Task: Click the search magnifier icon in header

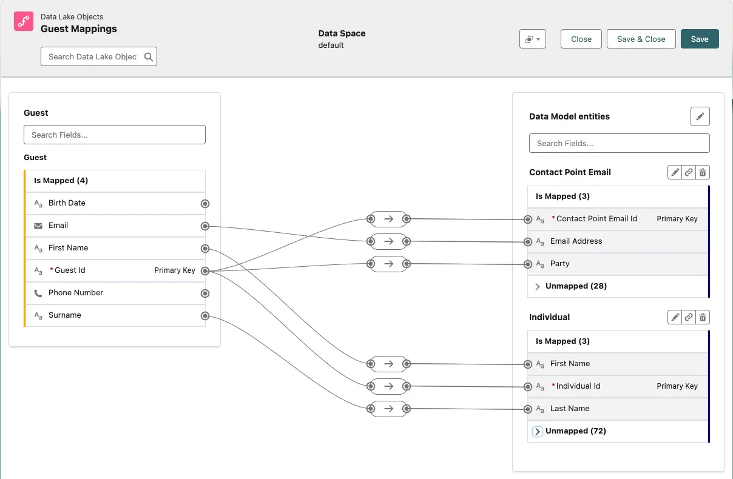Action: (x=149, y=57)
